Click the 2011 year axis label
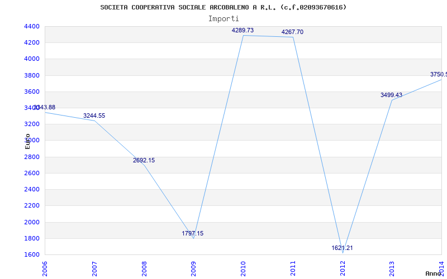 pos(293,269)
